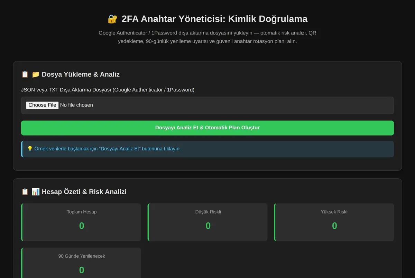
Task: Click the 'Düşük Riskli' label
Action: [x=208, y=212]
